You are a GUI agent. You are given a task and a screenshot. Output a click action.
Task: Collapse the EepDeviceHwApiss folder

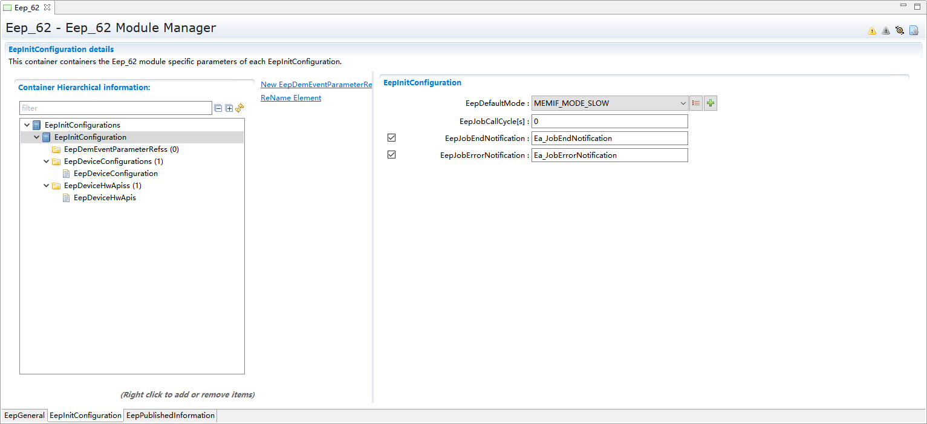[x=47, y=186]
